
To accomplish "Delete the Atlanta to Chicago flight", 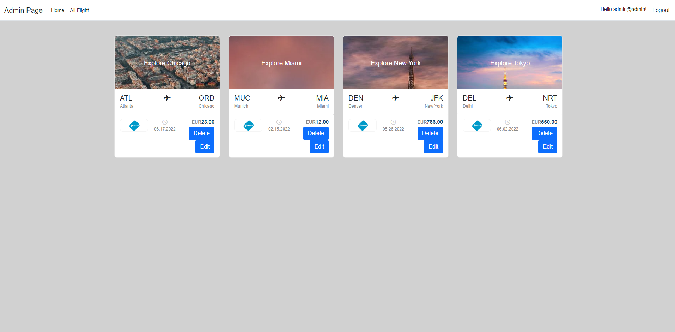I will coord(201,133).
